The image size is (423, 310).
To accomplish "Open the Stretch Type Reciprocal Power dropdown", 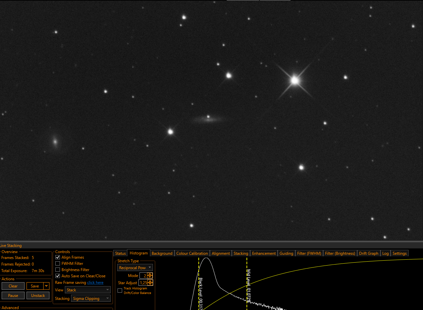I will (135, 267).
